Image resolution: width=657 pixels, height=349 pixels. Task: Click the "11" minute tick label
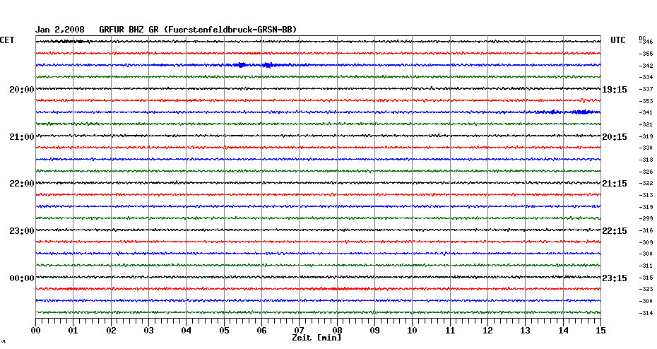[x=450, y=331]
